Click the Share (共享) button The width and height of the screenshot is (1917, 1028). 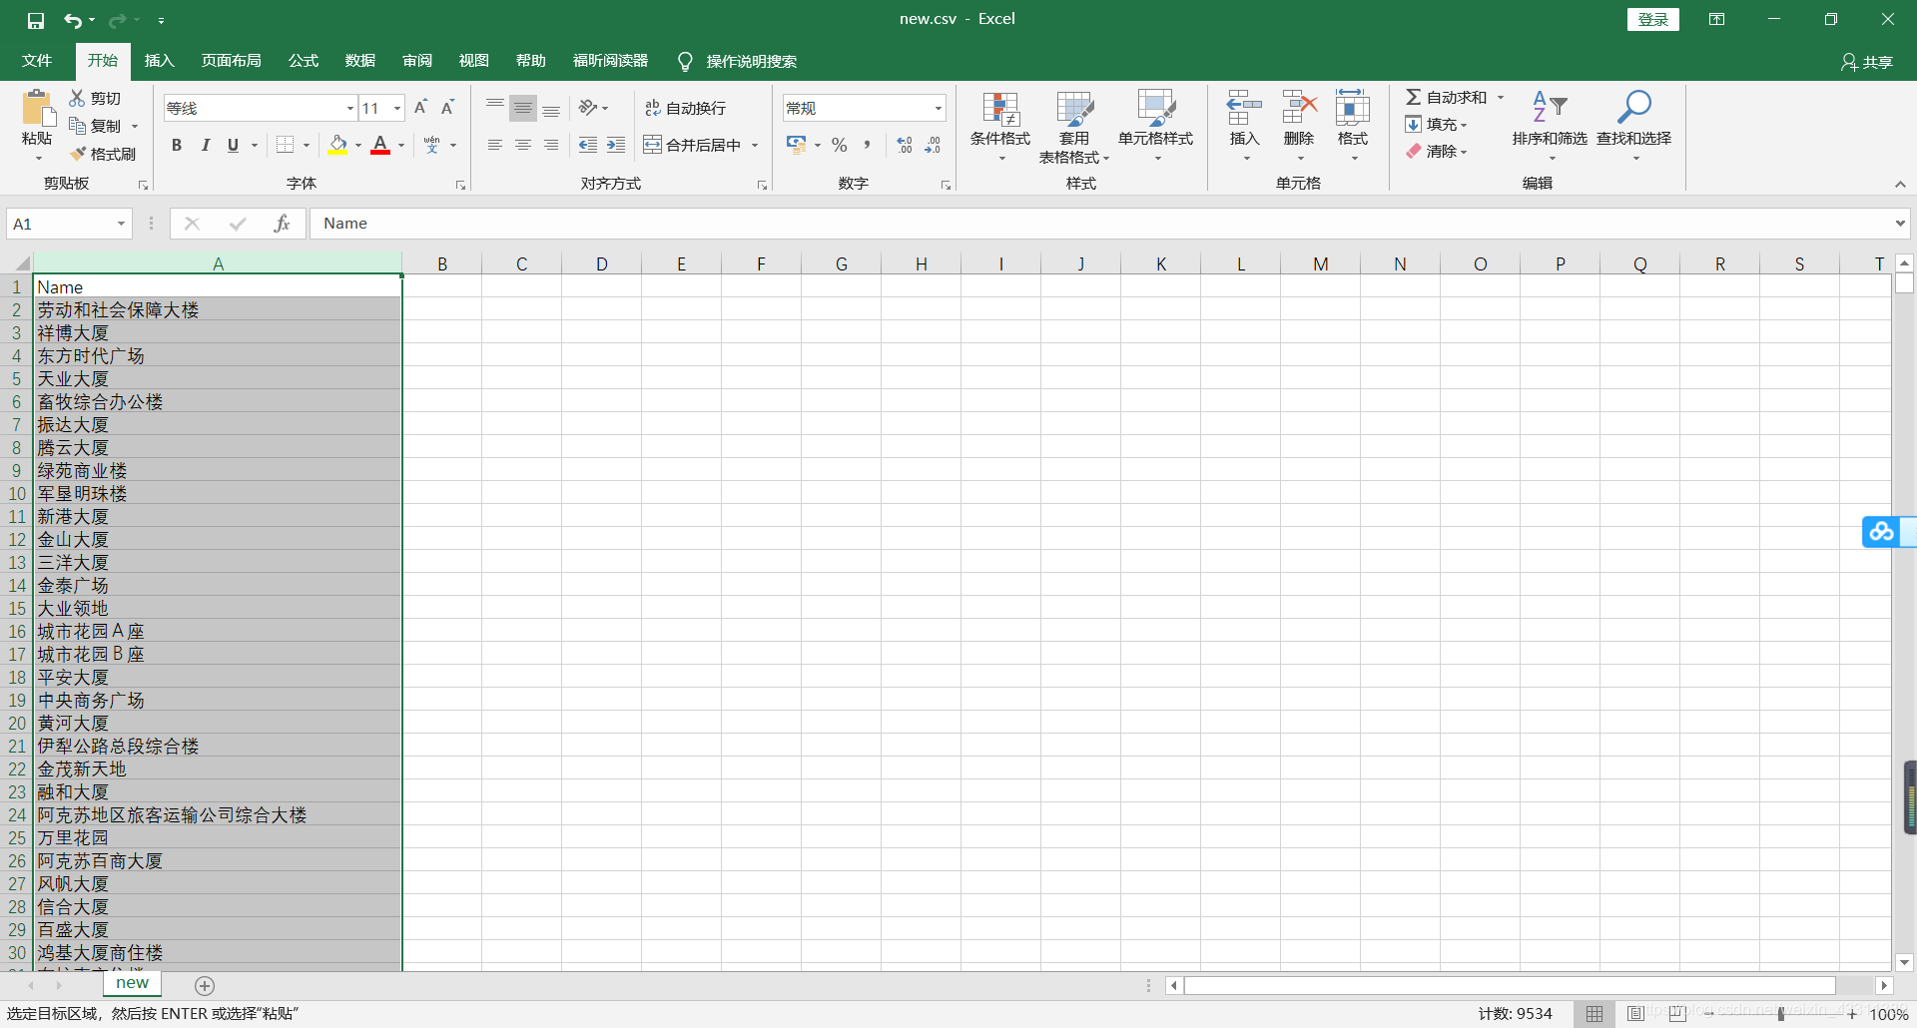coord(1867,62)
